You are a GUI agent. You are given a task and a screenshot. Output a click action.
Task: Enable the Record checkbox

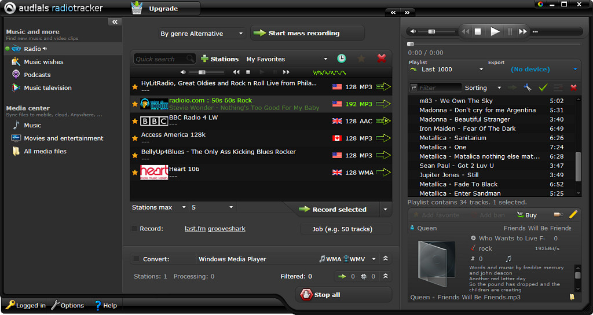pos(134,228)
